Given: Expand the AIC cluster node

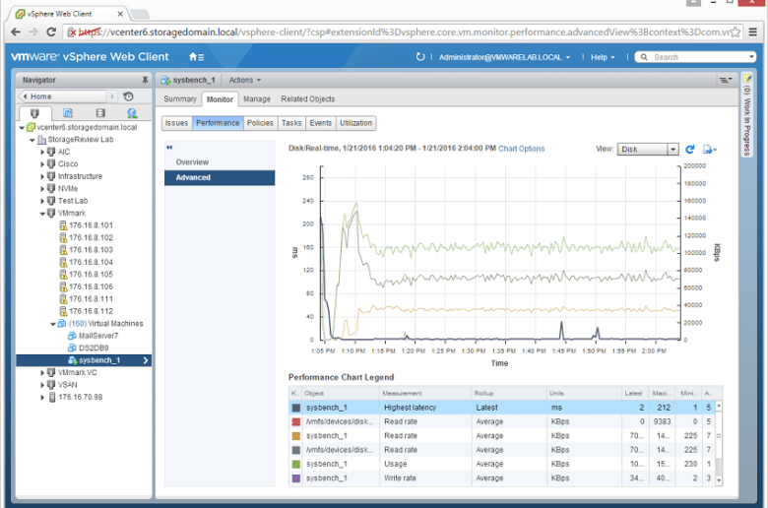Looking at the screenshot, I should coord(42,152).
